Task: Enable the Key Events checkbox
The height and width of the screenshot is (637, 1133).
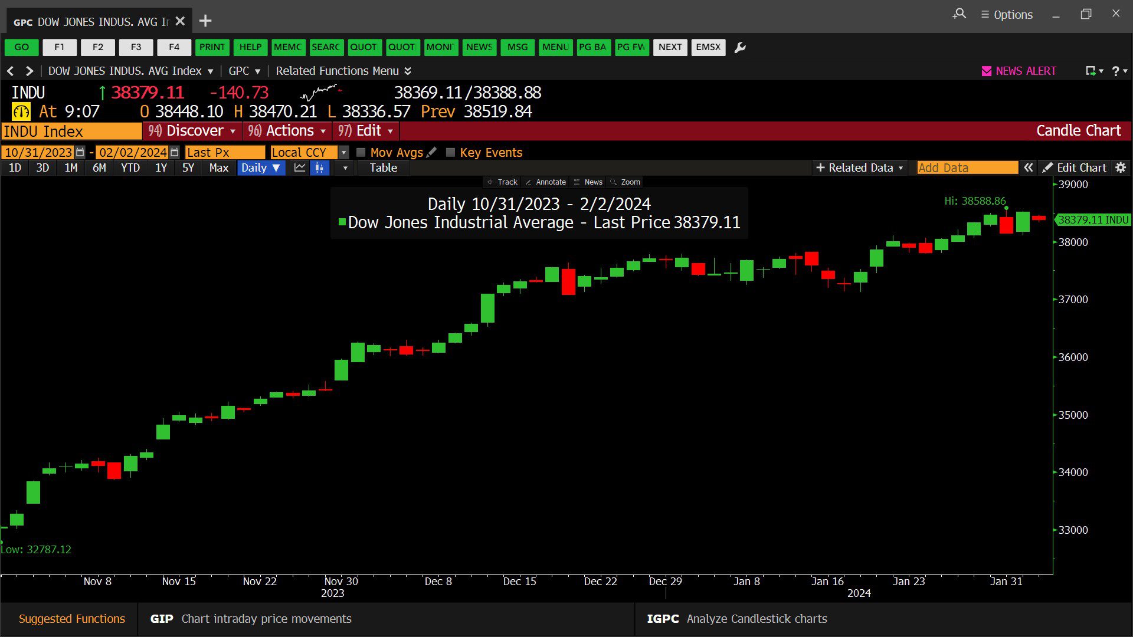Action: point(451,152)
